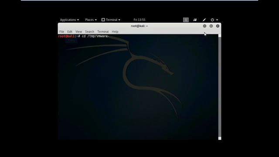Click the scrollbar down arrow
The image size is (279, 157).
pos(220,138)
